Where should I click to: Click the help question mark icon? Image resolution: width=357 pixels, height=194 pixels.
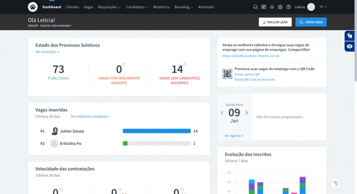(288, 7)
